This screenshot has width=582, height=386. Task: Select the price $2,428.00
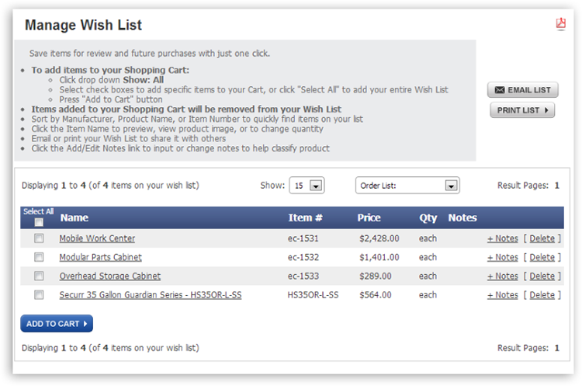point(379,238)
